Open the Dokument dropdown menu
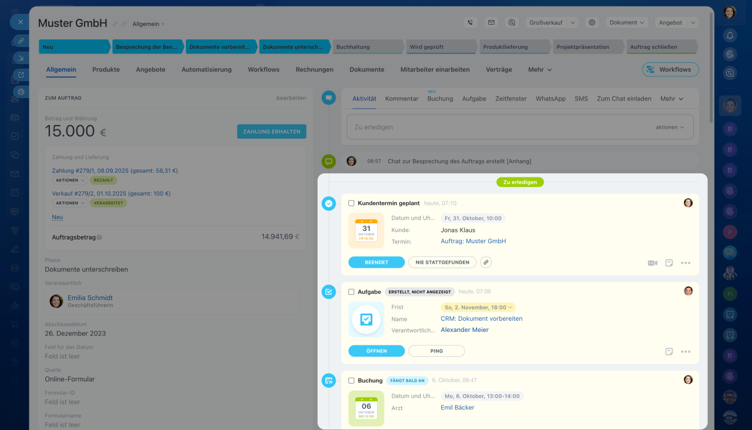Image resolution: width=752 pixels, height=430 pixels. point(627,22)
